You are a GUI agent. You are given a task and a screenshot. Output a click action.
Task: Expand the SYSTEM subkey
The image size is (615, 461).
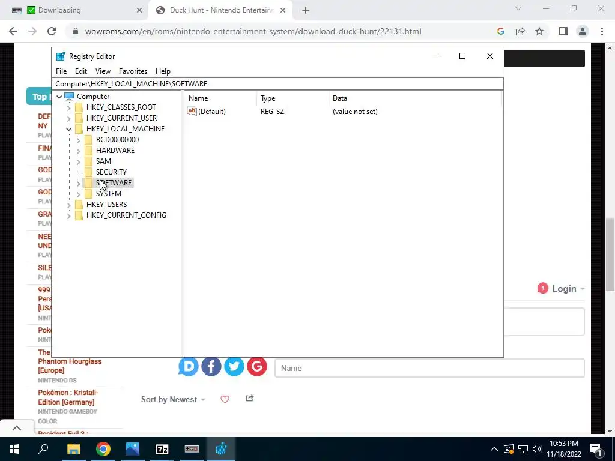[78, 194]
